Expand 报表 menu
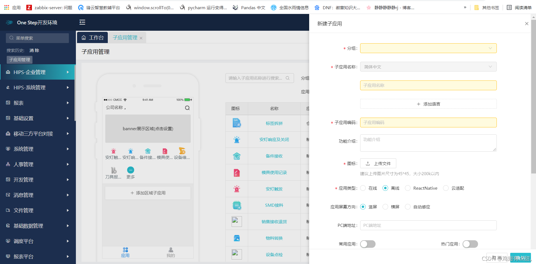Image resolution: width=536 pixels, height=264 pixels. pyautogui.click(x=38, y=103)
